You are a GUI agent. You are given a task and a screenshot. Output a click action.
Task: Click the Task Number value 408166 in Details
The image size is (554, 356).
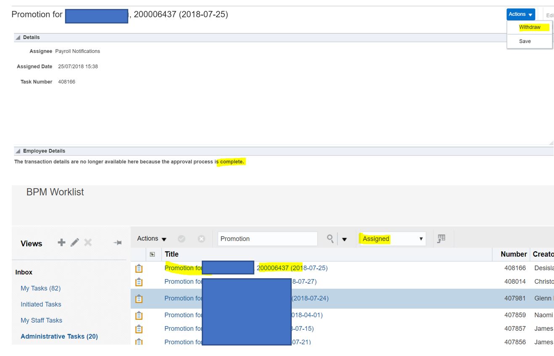pyautogui.click(x=67, y=82)
